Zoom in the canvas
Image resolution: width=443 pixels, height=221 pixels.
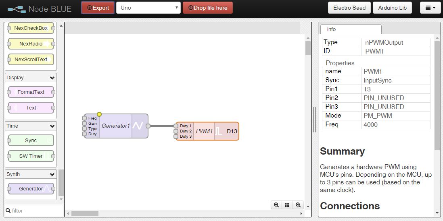click(298, 205)
